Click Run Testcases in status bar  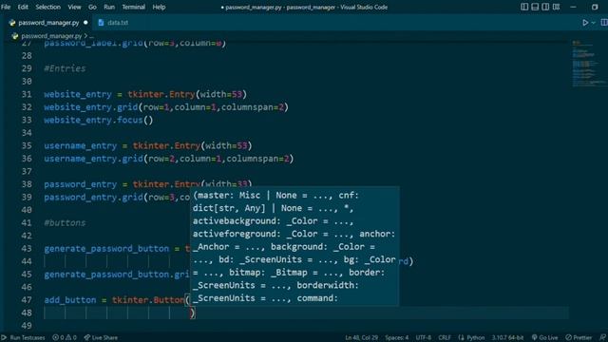[23, 337]
